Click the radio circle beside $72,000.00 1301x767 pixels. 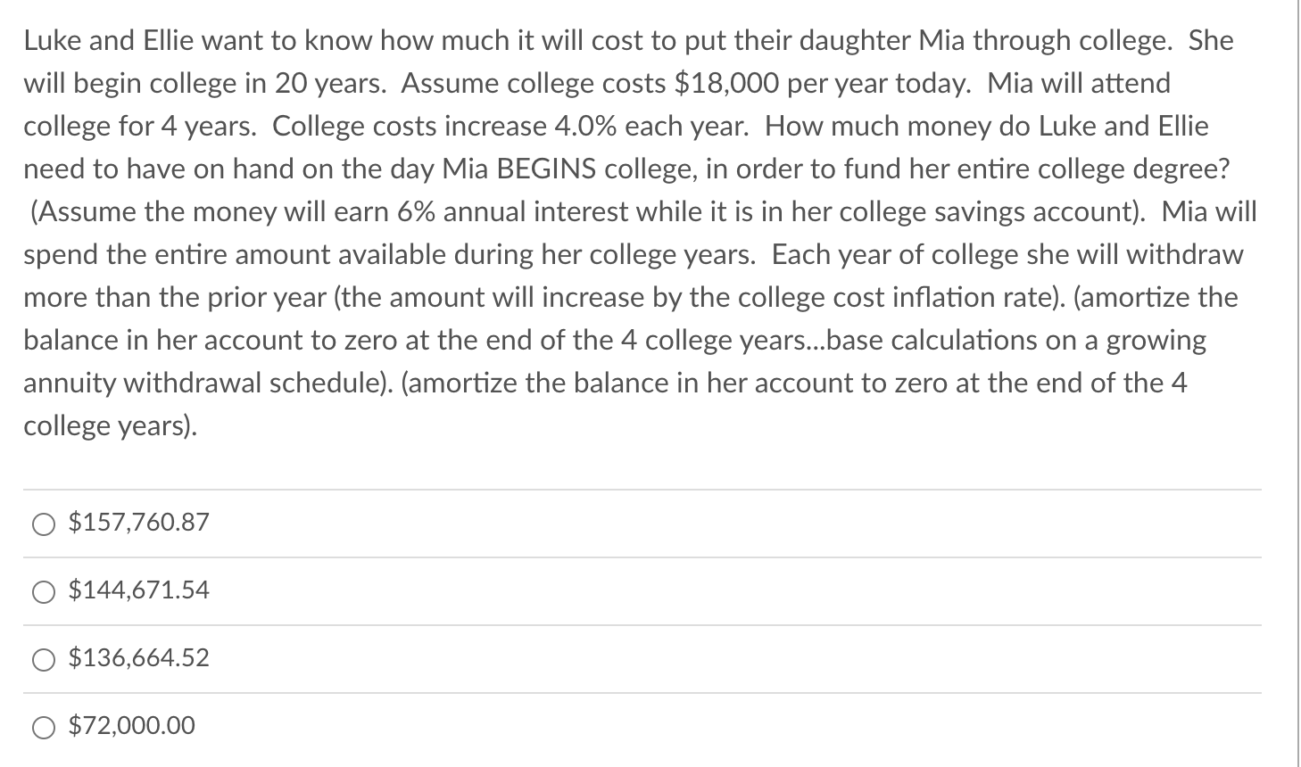click(43, 726)
